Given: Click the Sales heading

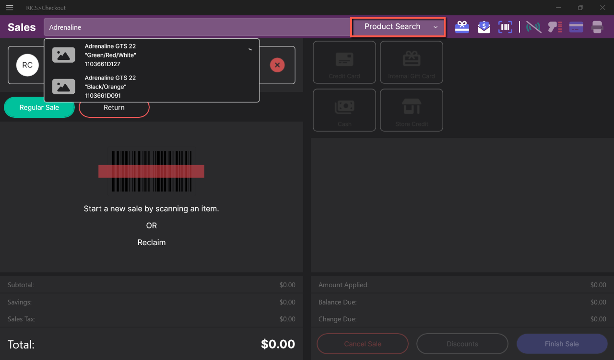Looking at the screenshot, I should pyautogui.click(x=22, y=27).
